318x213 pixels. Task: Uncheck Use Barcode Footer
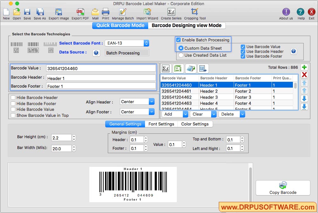pos(243,57)
